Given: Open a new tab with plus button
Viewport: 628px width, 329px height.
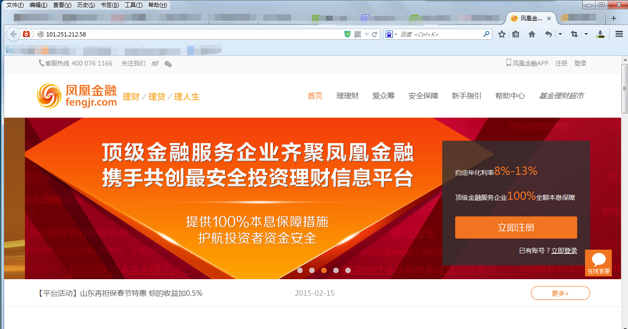Looking at the screenshot, I should pyautogui.click(x=614, y=18).
